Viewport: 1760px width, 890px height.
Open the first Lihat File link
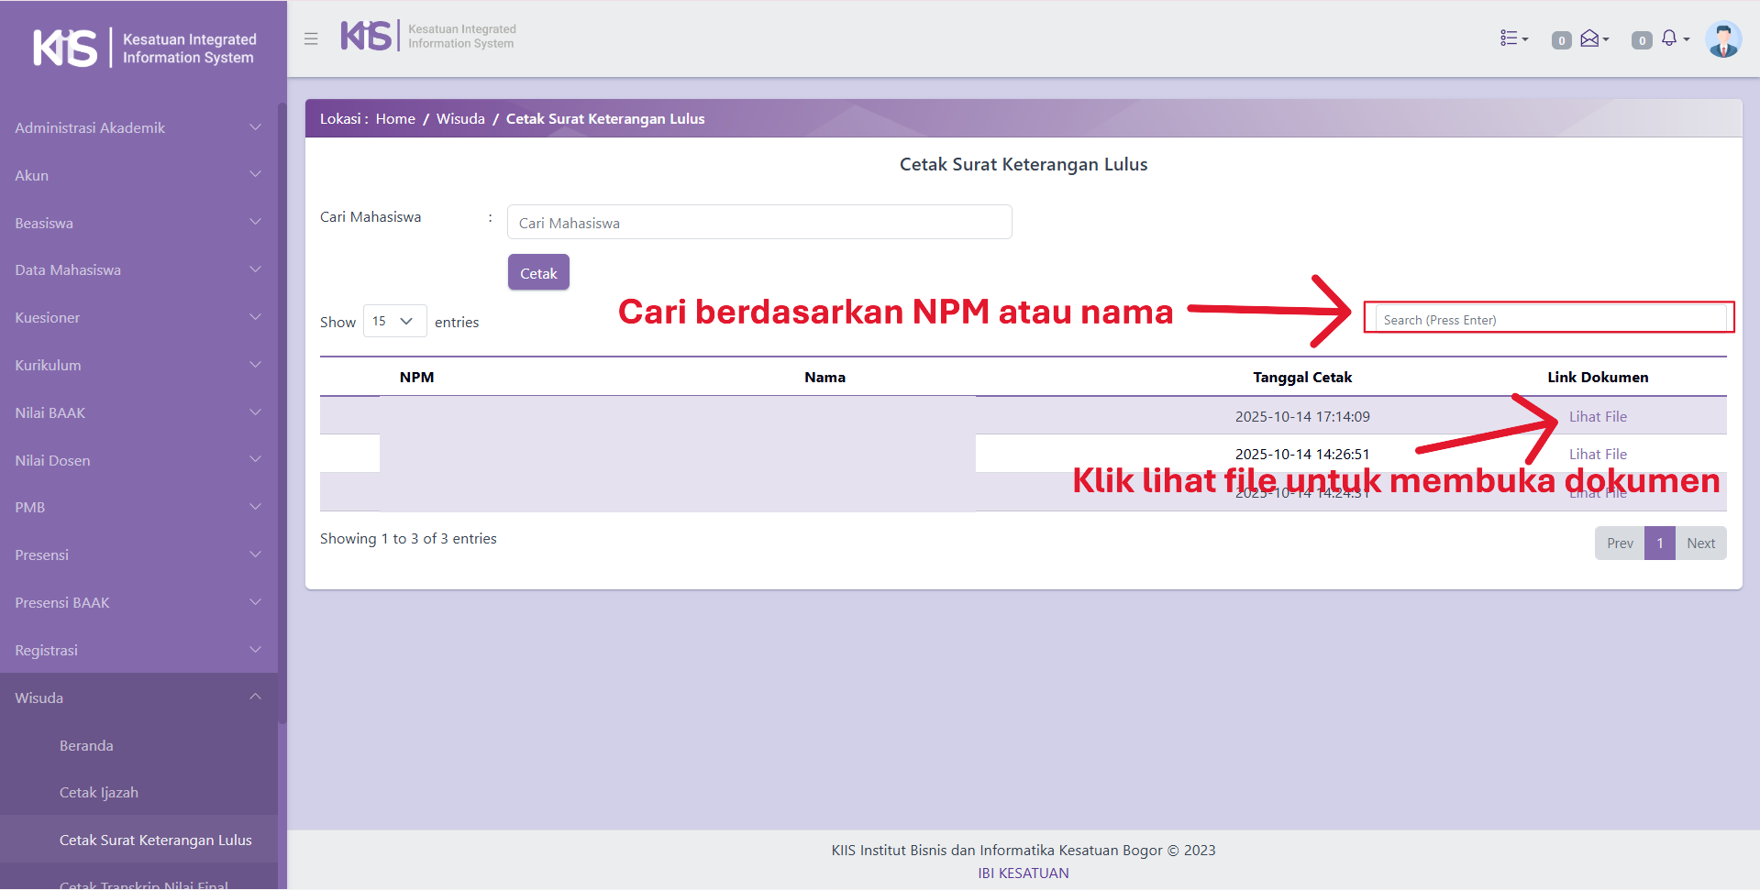click(1597, 416)
